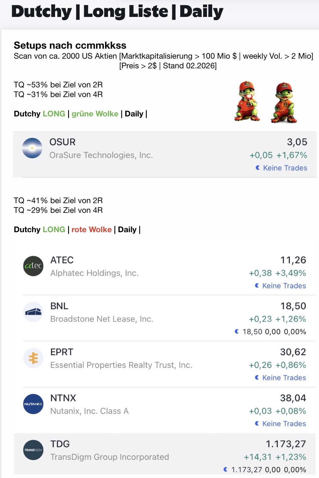The image size is (319, 478).
Task: Click the OraSure Technologies sunburst logo
Action: [x=32, y=148]
